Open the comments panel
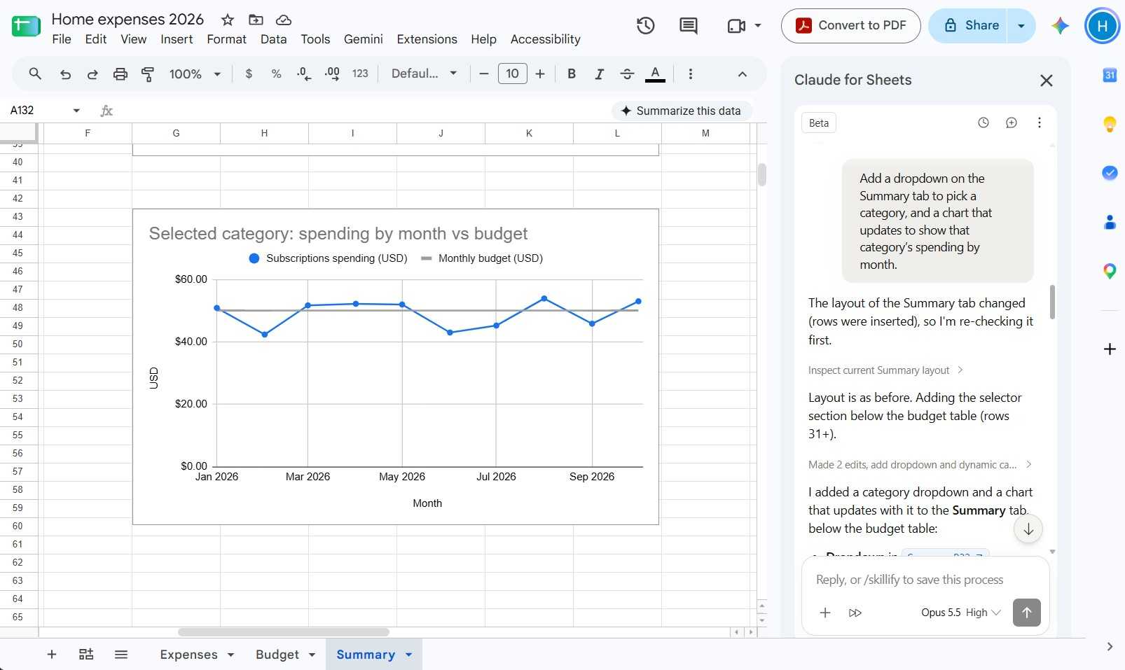 point(689,26)
